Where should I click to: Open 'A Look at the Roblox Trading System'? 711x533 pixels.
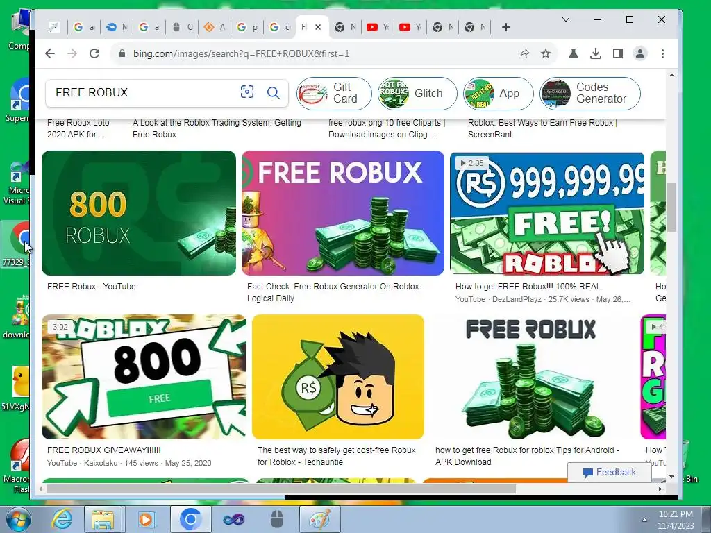(x=217, y=128)
